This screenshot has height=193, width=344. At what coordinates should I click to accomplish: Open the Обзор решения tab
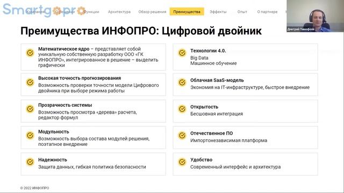coord(152,12)
